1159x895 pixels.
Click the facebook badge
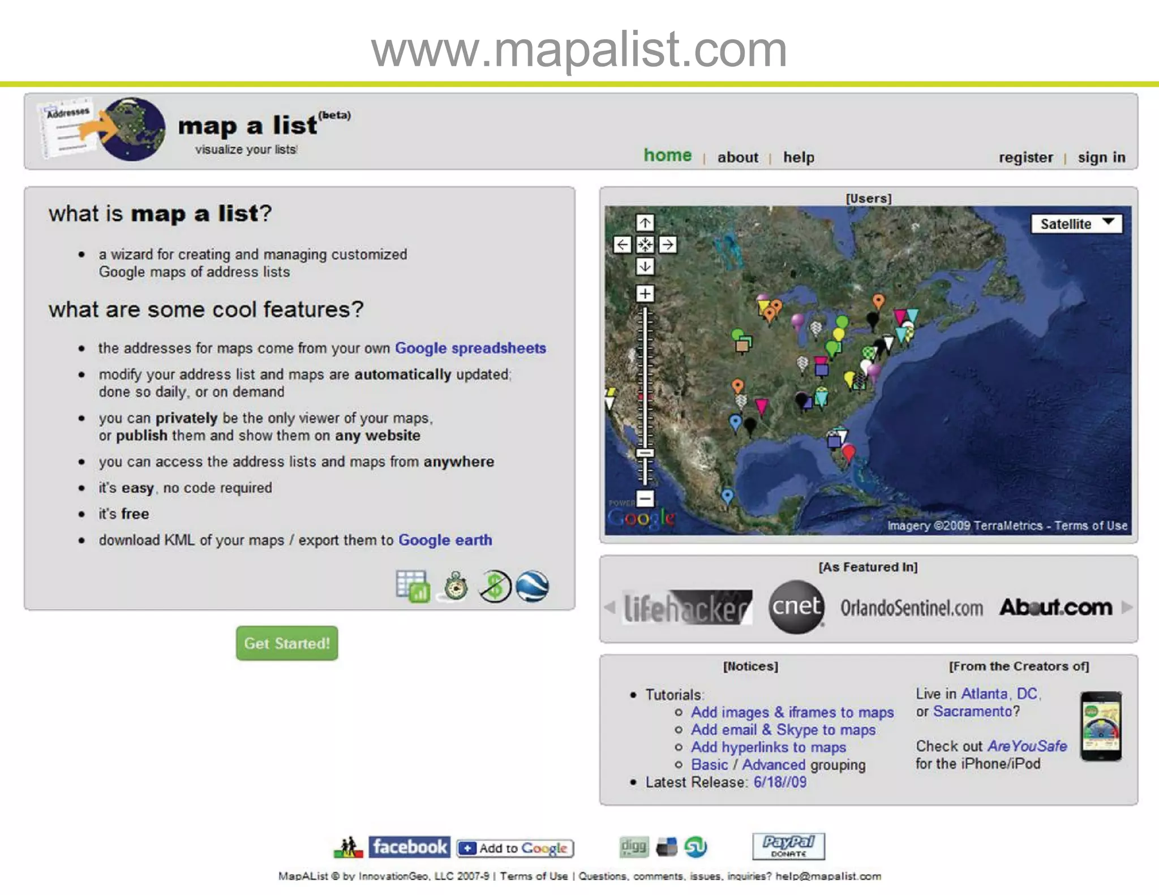click(x=410, y=847)
